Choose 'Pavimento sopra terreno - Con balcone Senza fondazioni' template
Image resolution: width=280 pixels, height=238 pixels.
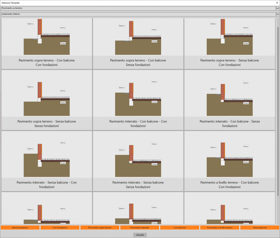(138, 44)
